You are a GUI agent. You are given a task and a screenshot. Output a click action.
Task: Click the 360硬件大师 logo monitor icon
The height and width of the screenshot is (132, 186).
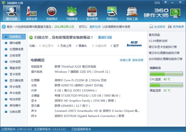[175, 13]
